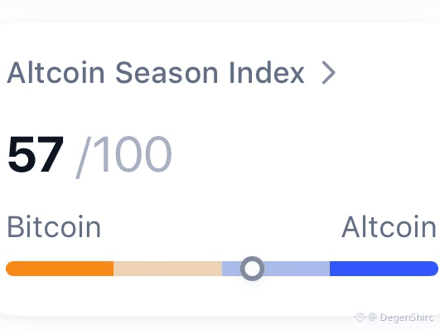
Task: Open the Altcoin Season Index title link
Action: click(x=156, y=73)
